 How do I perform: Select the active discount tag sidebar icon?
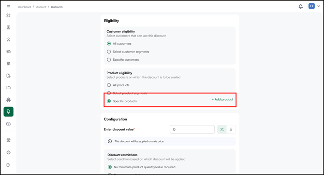(9, 111)
